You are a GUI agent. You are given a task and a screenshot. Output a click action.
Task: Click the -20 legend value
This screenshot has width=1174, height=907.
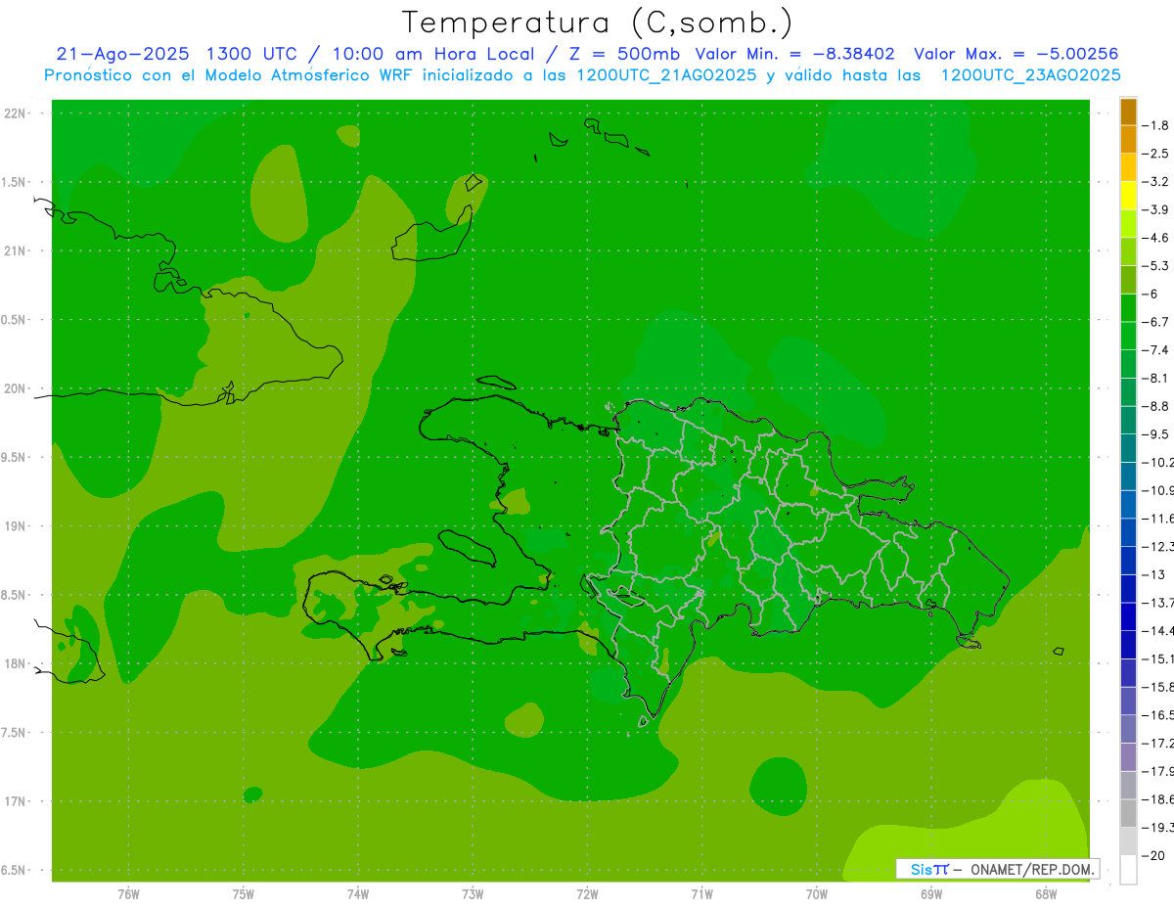pyautogui.click(x=1154, y=855)
